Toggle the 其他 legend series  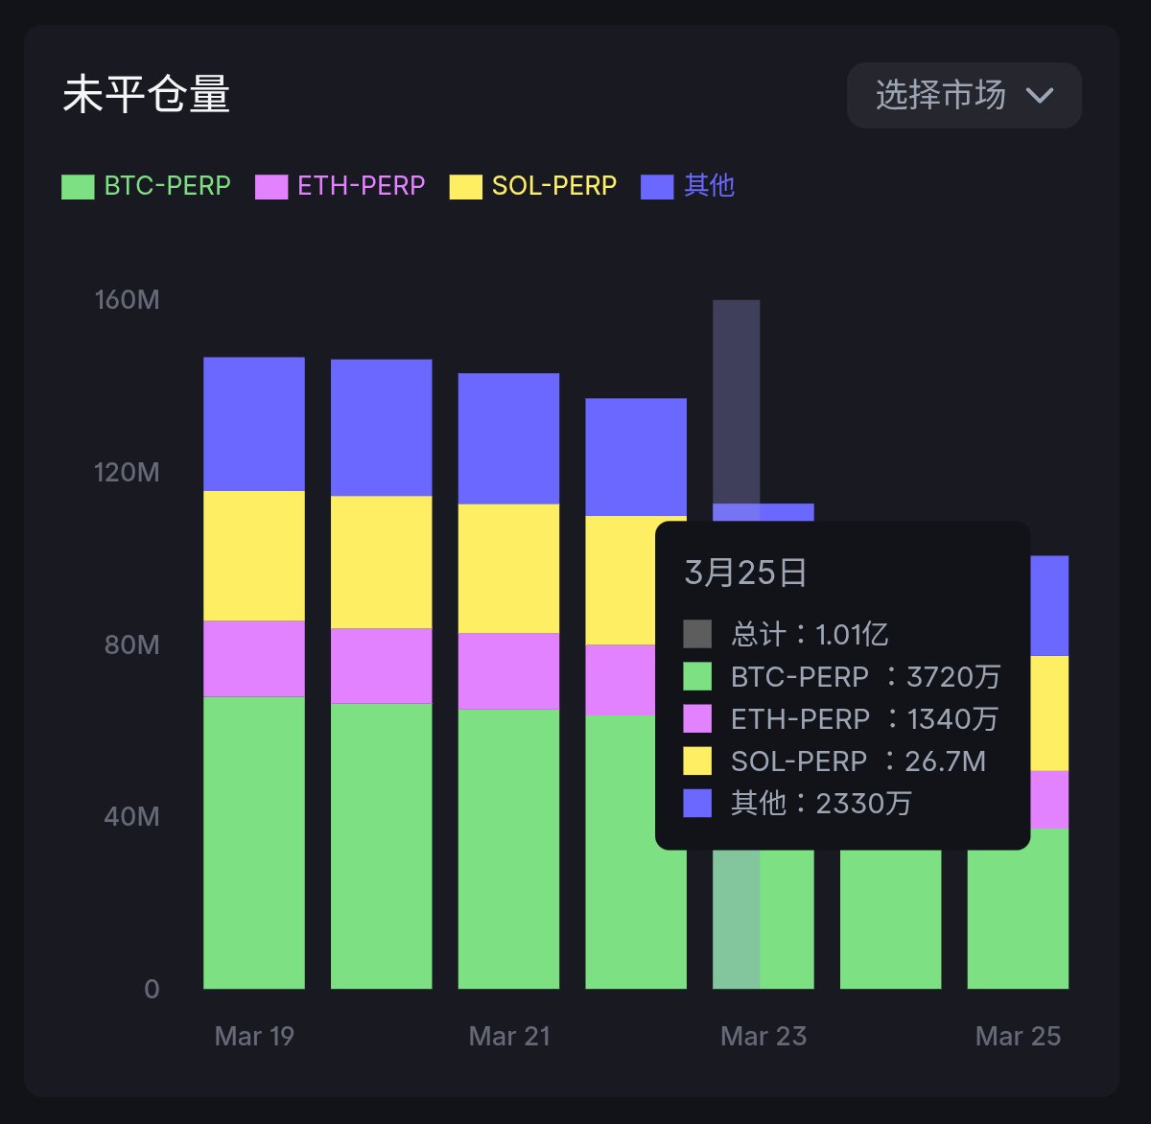(688, 186)
